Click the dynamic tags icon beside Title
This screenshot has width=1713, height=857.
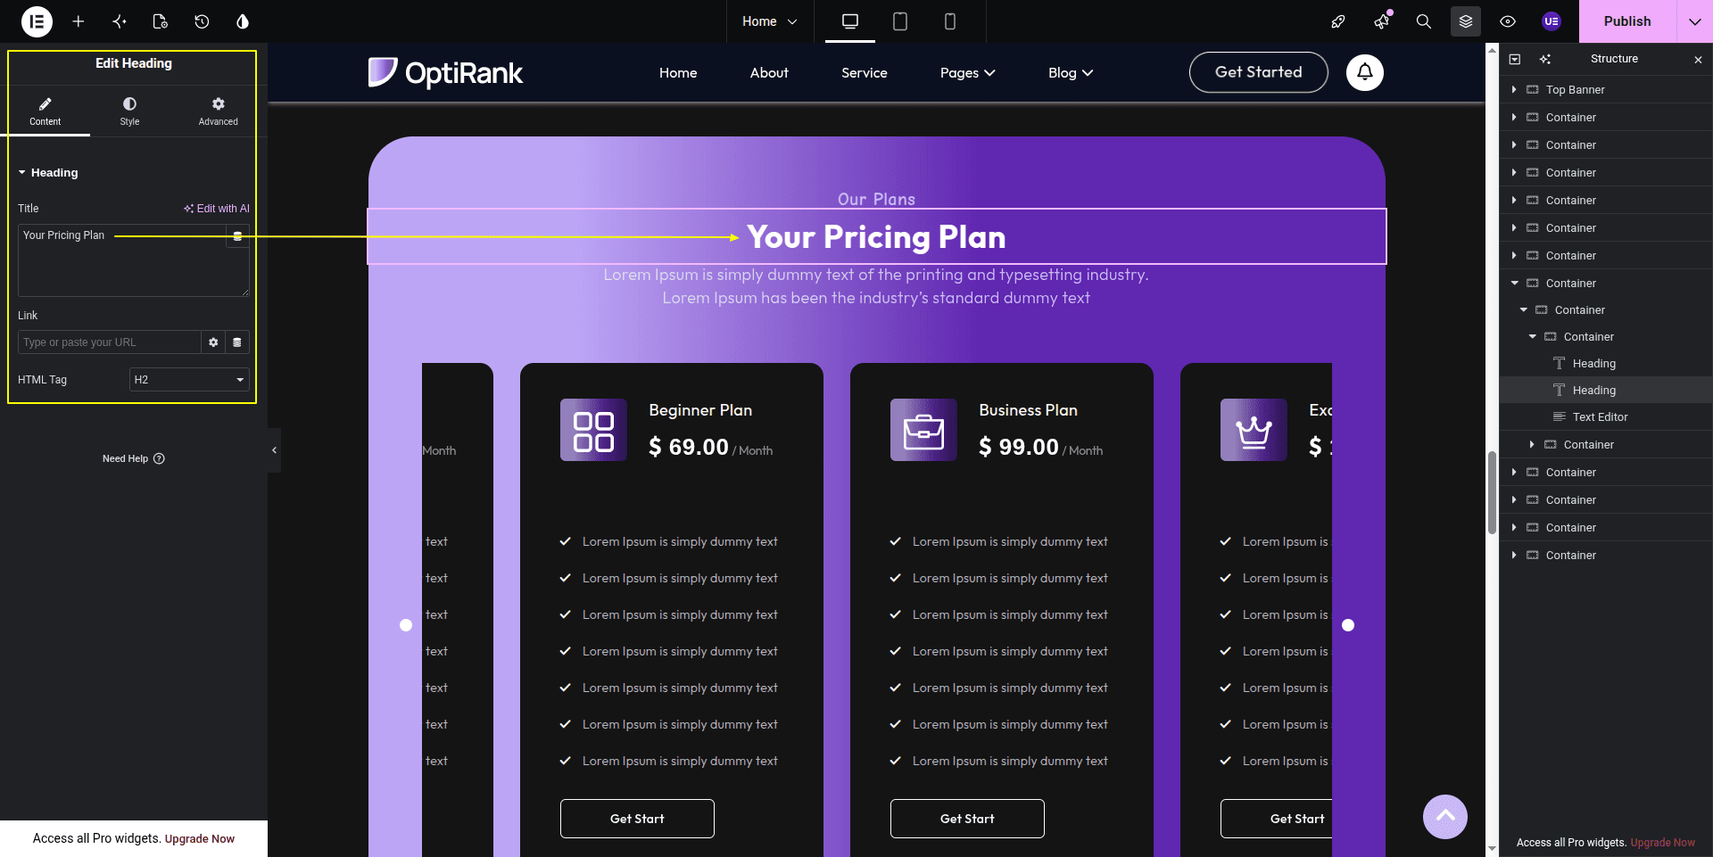pyautogui.click(x=237, y=236)
